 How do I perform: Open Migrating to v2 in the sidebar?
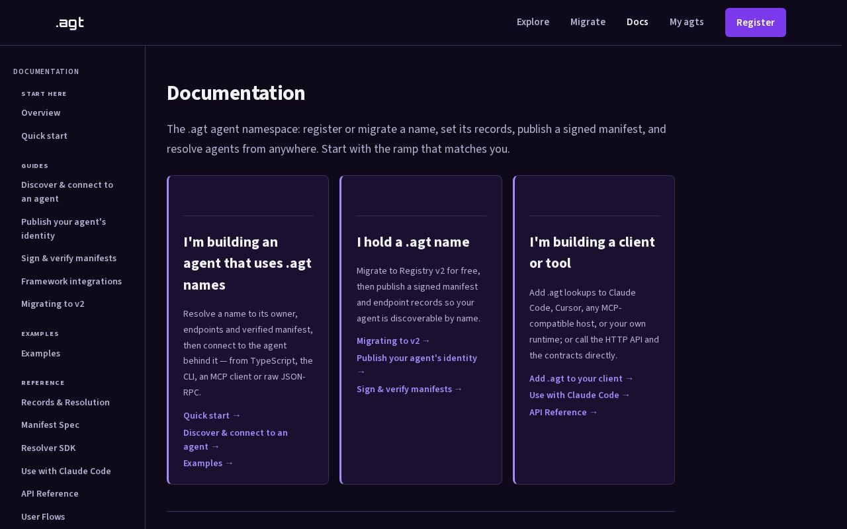point(53,304)
